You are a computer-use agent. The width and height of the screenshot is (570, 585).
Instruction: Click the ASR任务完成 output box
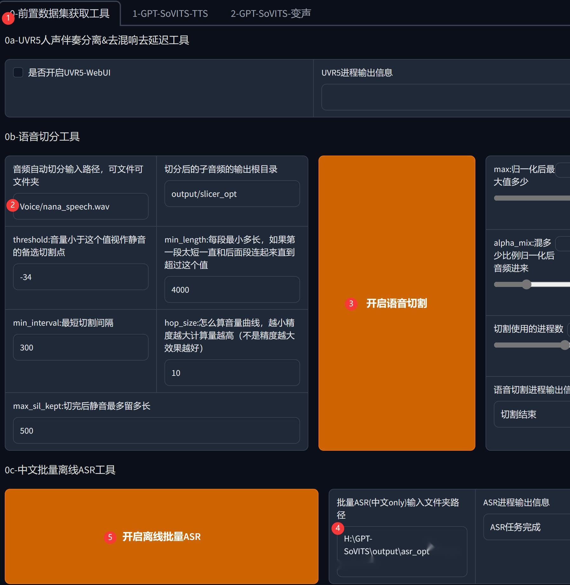pos(526,527)
